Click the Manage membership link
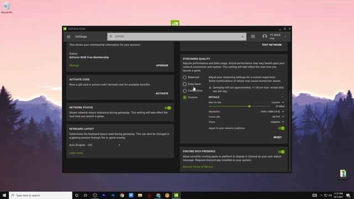The width and height of the screenshot is (354, 199). [x=74, y=65]
